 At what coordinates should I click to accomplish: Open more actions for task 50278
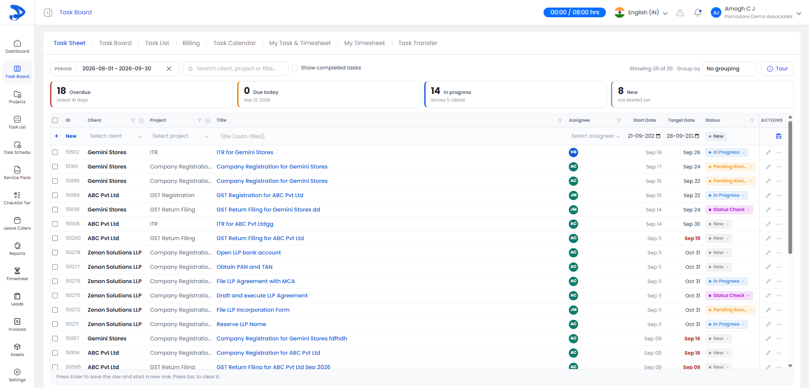779,253
